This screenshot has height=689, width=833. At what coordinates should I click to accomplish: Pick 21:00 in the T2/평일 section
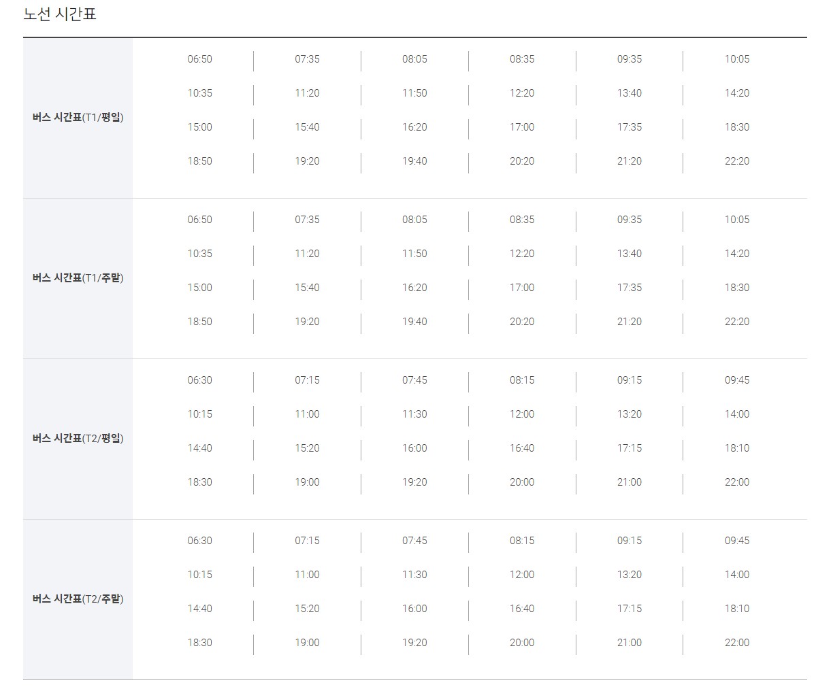[x=630, y=482]
